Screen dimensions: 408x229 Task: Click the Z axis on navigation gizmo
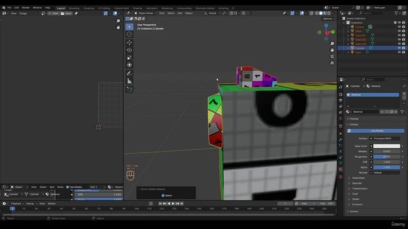coord(326,25)
